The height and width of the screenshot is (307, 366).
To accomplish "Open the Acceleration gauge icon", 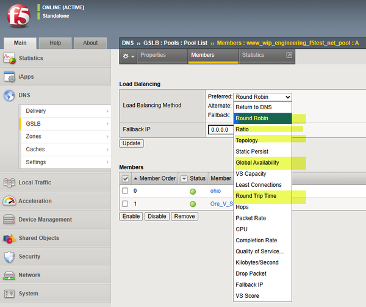I will (10, 201).
